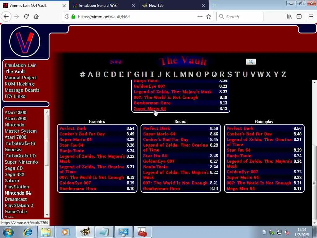Click the systems list scroll up arrow
This screenshot has height=238, width=317.
[x=47, y=112]
